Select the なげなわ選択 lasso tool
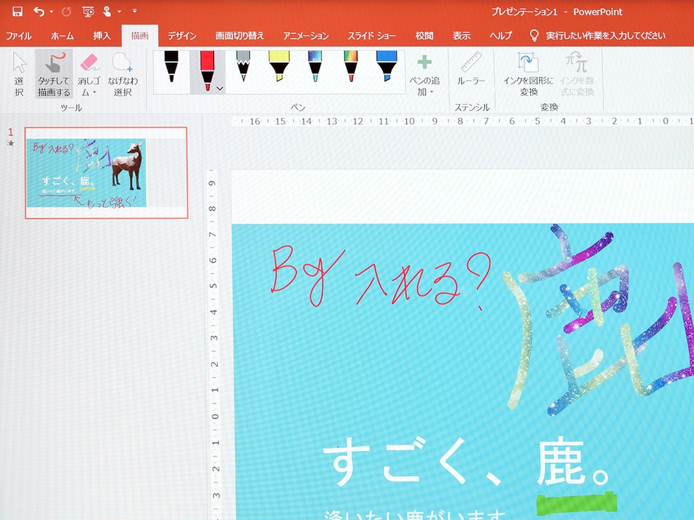 [x=123, y=74]
